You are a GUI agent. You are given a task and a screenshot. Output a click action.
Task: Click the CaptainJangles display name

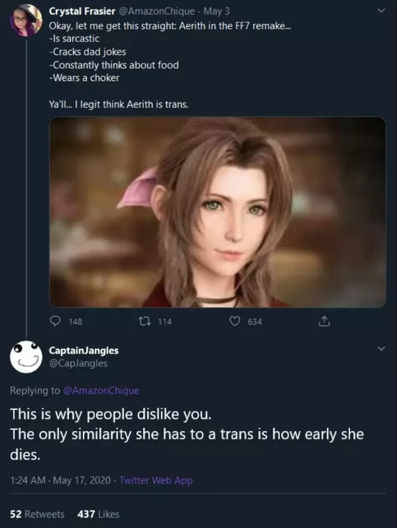[x=84, y=351]
